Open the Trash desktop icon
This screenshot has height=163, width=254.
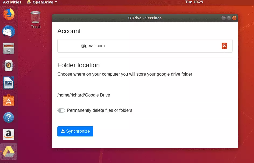click(36, 20)
